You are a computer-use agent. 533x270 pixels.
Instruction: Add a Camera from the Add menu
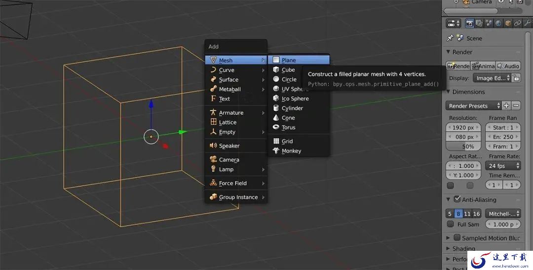(236, 160)
